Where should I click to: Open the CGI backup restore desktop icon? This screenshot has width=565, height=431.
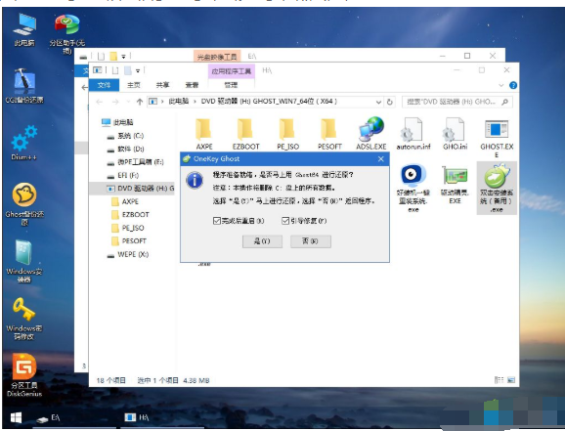click(x=24, y=86)
